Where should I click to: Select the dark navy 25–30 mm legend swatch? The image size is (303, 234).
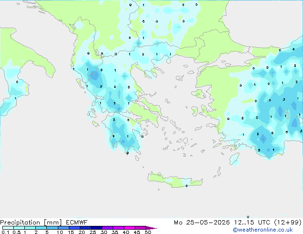(x=97, y=228)
